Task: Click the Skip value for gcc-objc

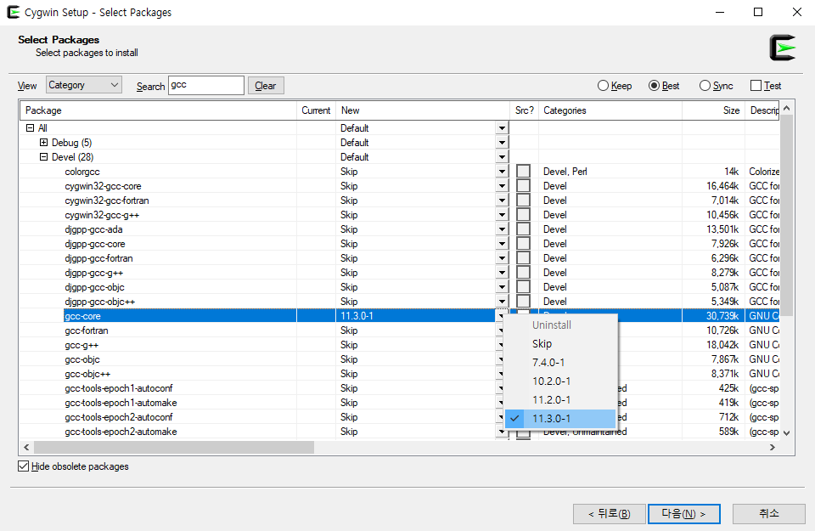Action: click(x=349, y=359)
